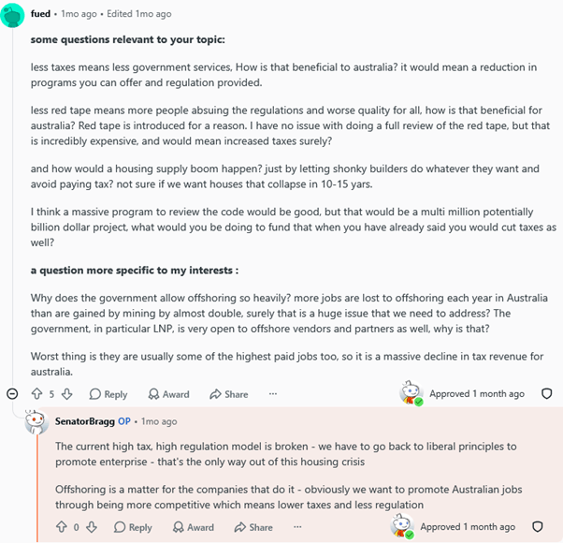
Task: Click the moderator shield on fued's comment
Action: coord(546,393)
